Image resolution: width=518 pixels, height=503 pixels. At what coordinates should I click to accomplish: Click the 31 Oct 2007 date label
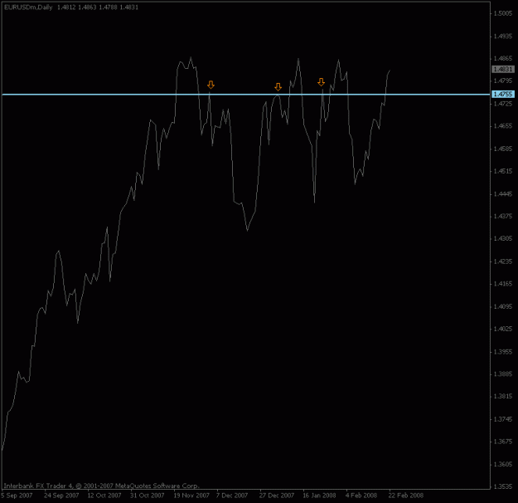coord(148,496)
